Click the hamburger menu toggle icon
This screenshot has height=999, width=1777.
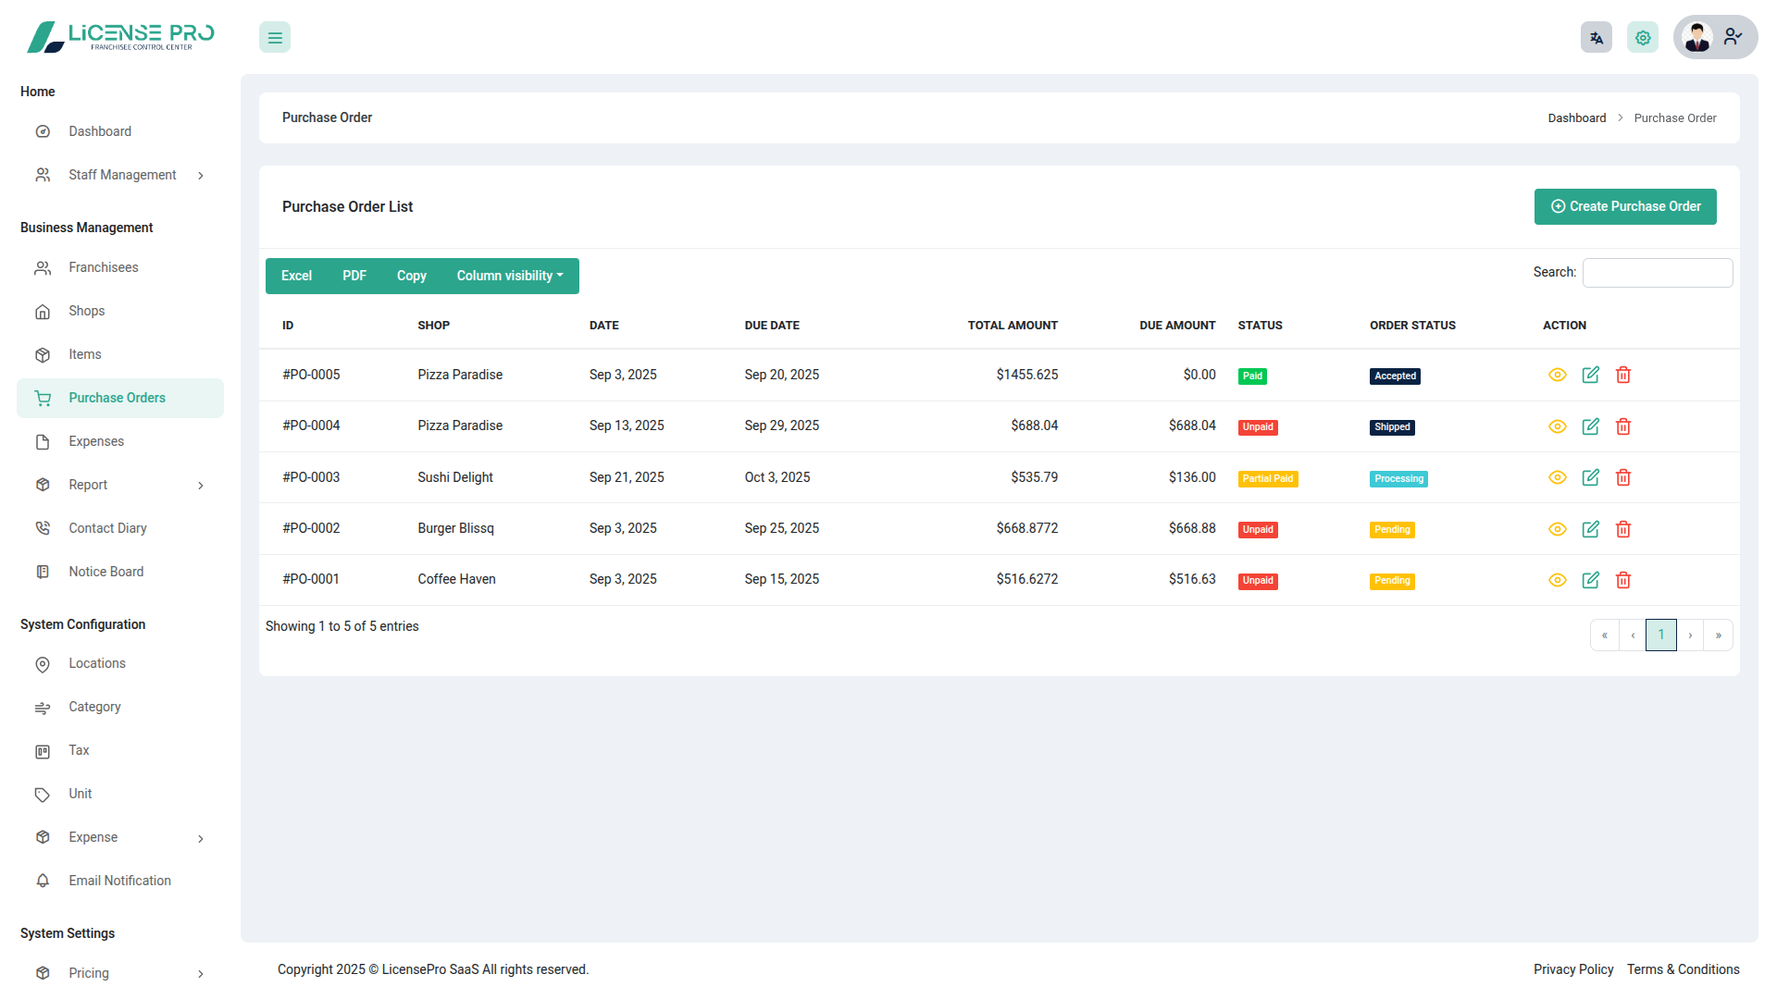click(x=275, y=38)
